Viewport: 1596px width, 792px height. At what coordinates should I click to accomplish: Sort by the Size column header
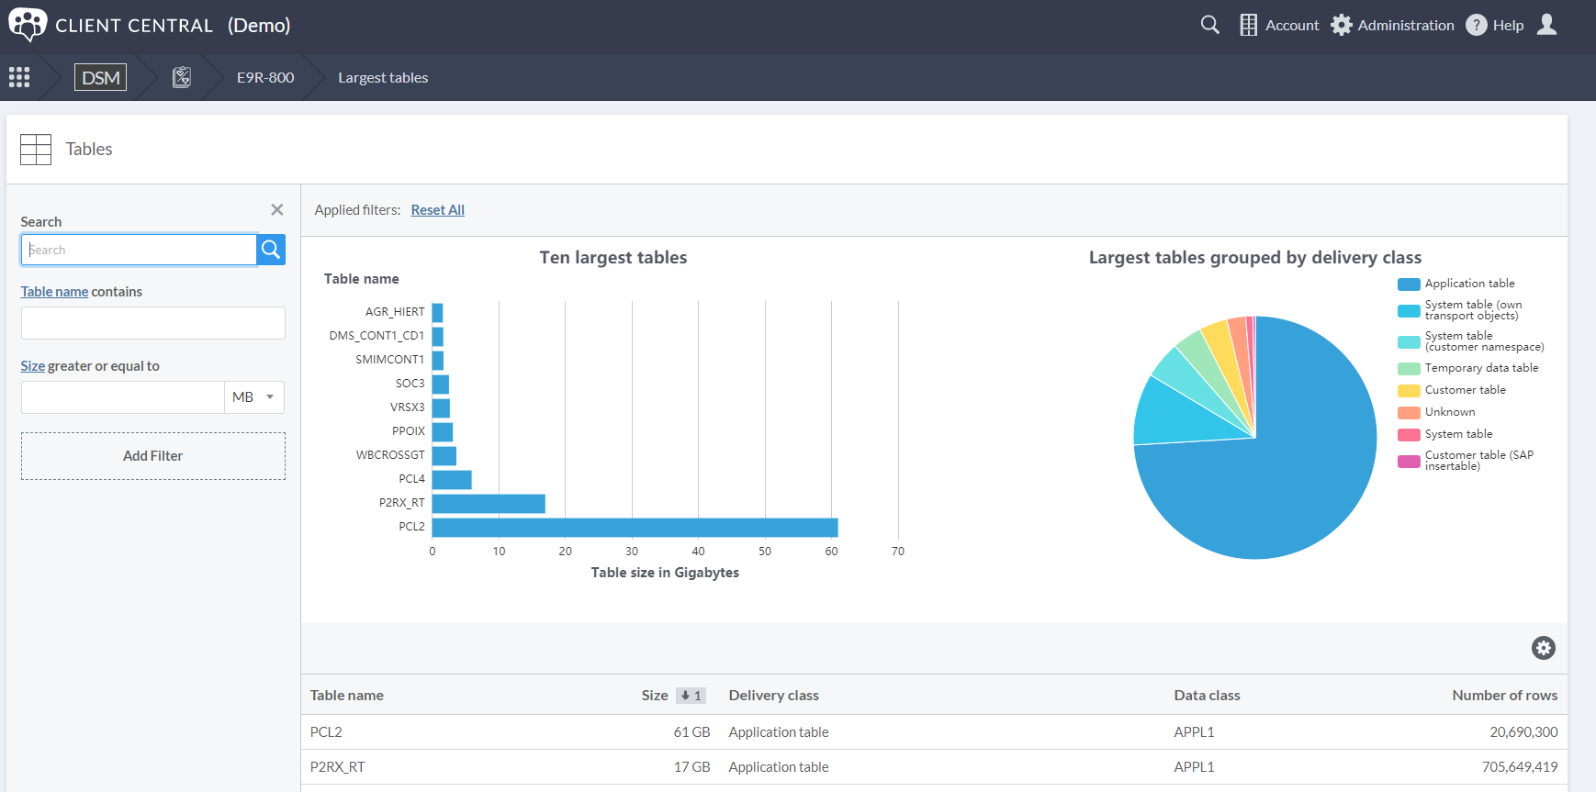coord(655,696)
